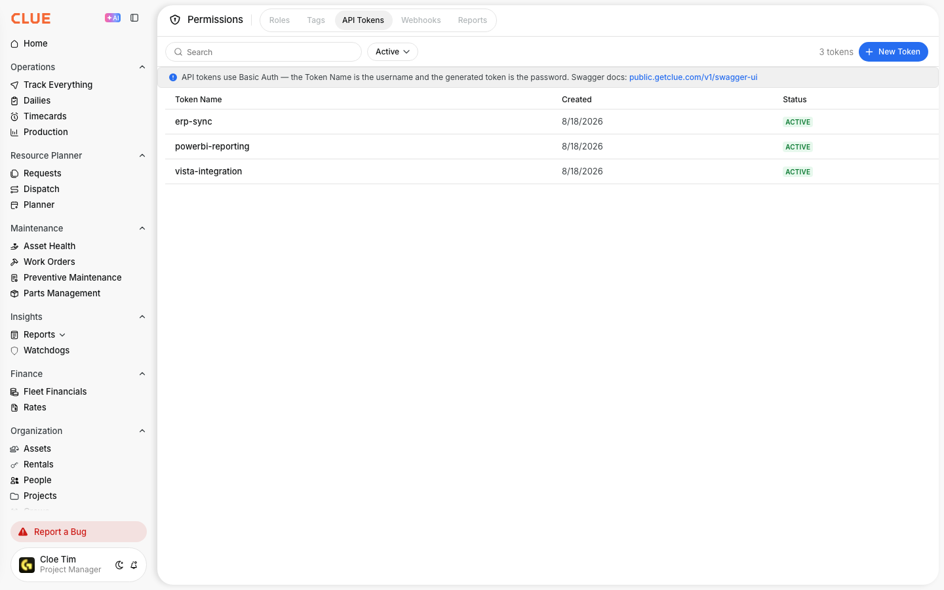Collapse the Finance section
944x590 pixels.
tap(142, 374)
